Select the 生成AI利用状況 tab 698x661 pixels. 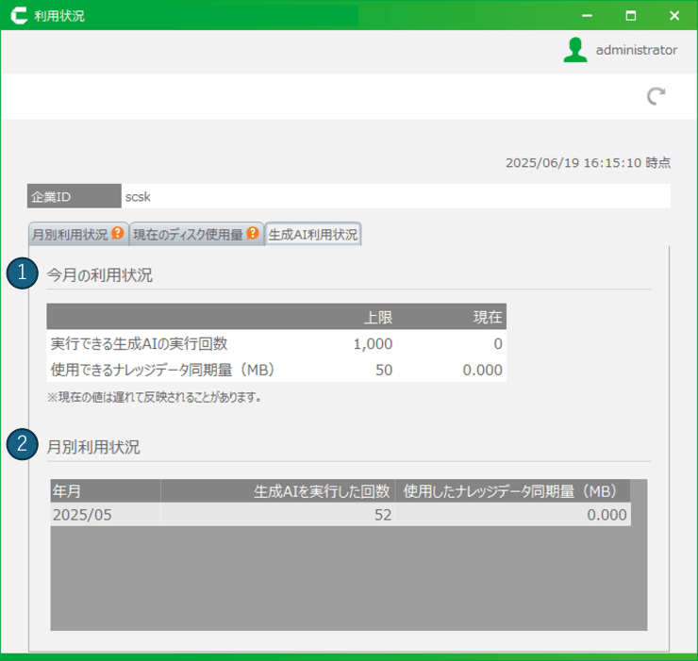coord(312,235)
